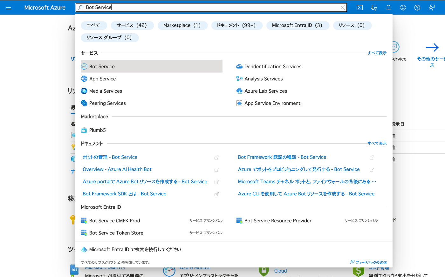Select the すべて filter pill
445x277 pixels.
coord(93,25)
